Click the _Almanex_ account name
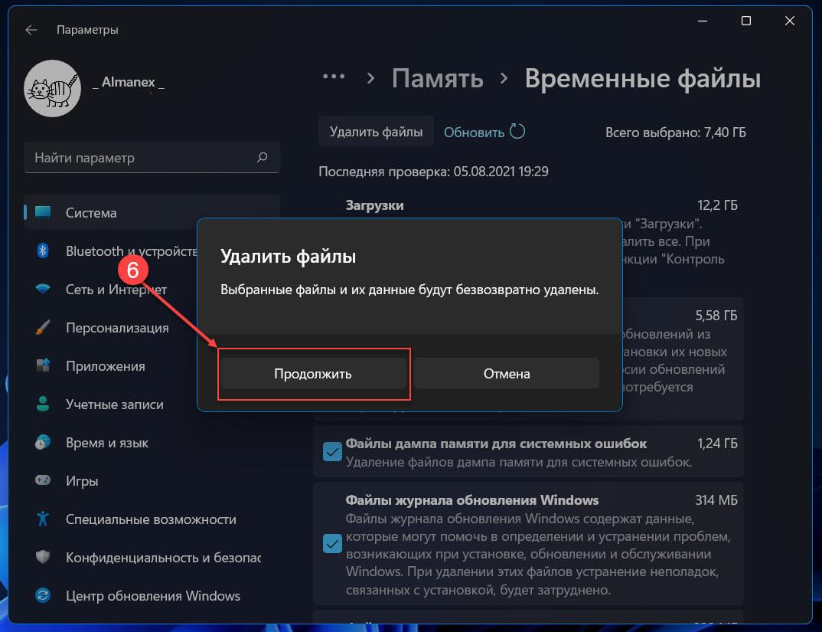 pyautogui.click(x=129, y=83)
